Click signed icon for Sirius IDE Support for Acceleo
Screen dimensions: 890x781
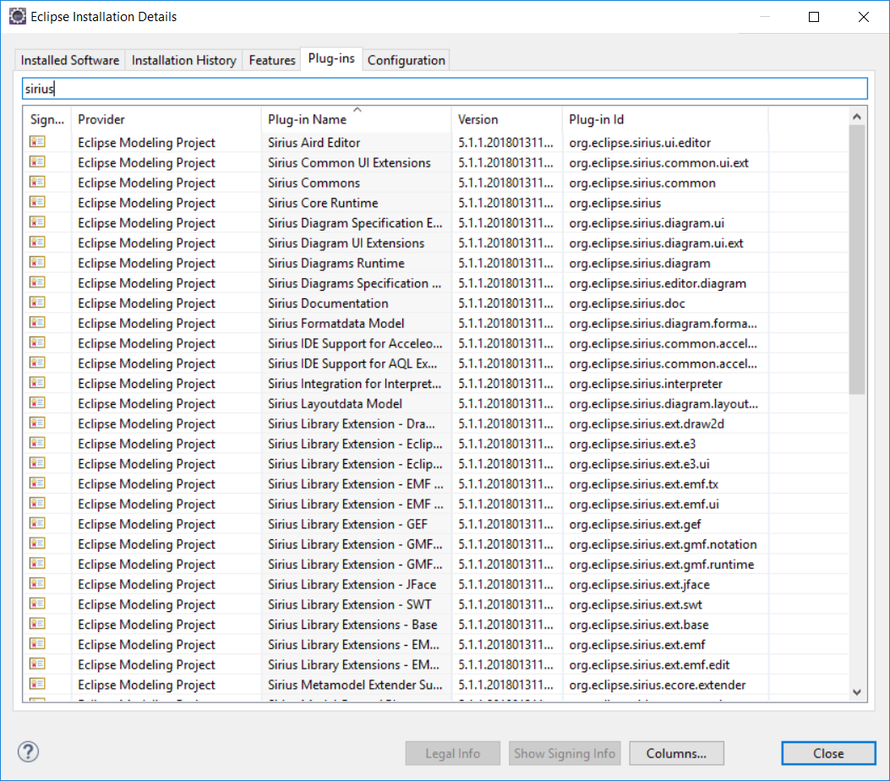coord(37,343)
